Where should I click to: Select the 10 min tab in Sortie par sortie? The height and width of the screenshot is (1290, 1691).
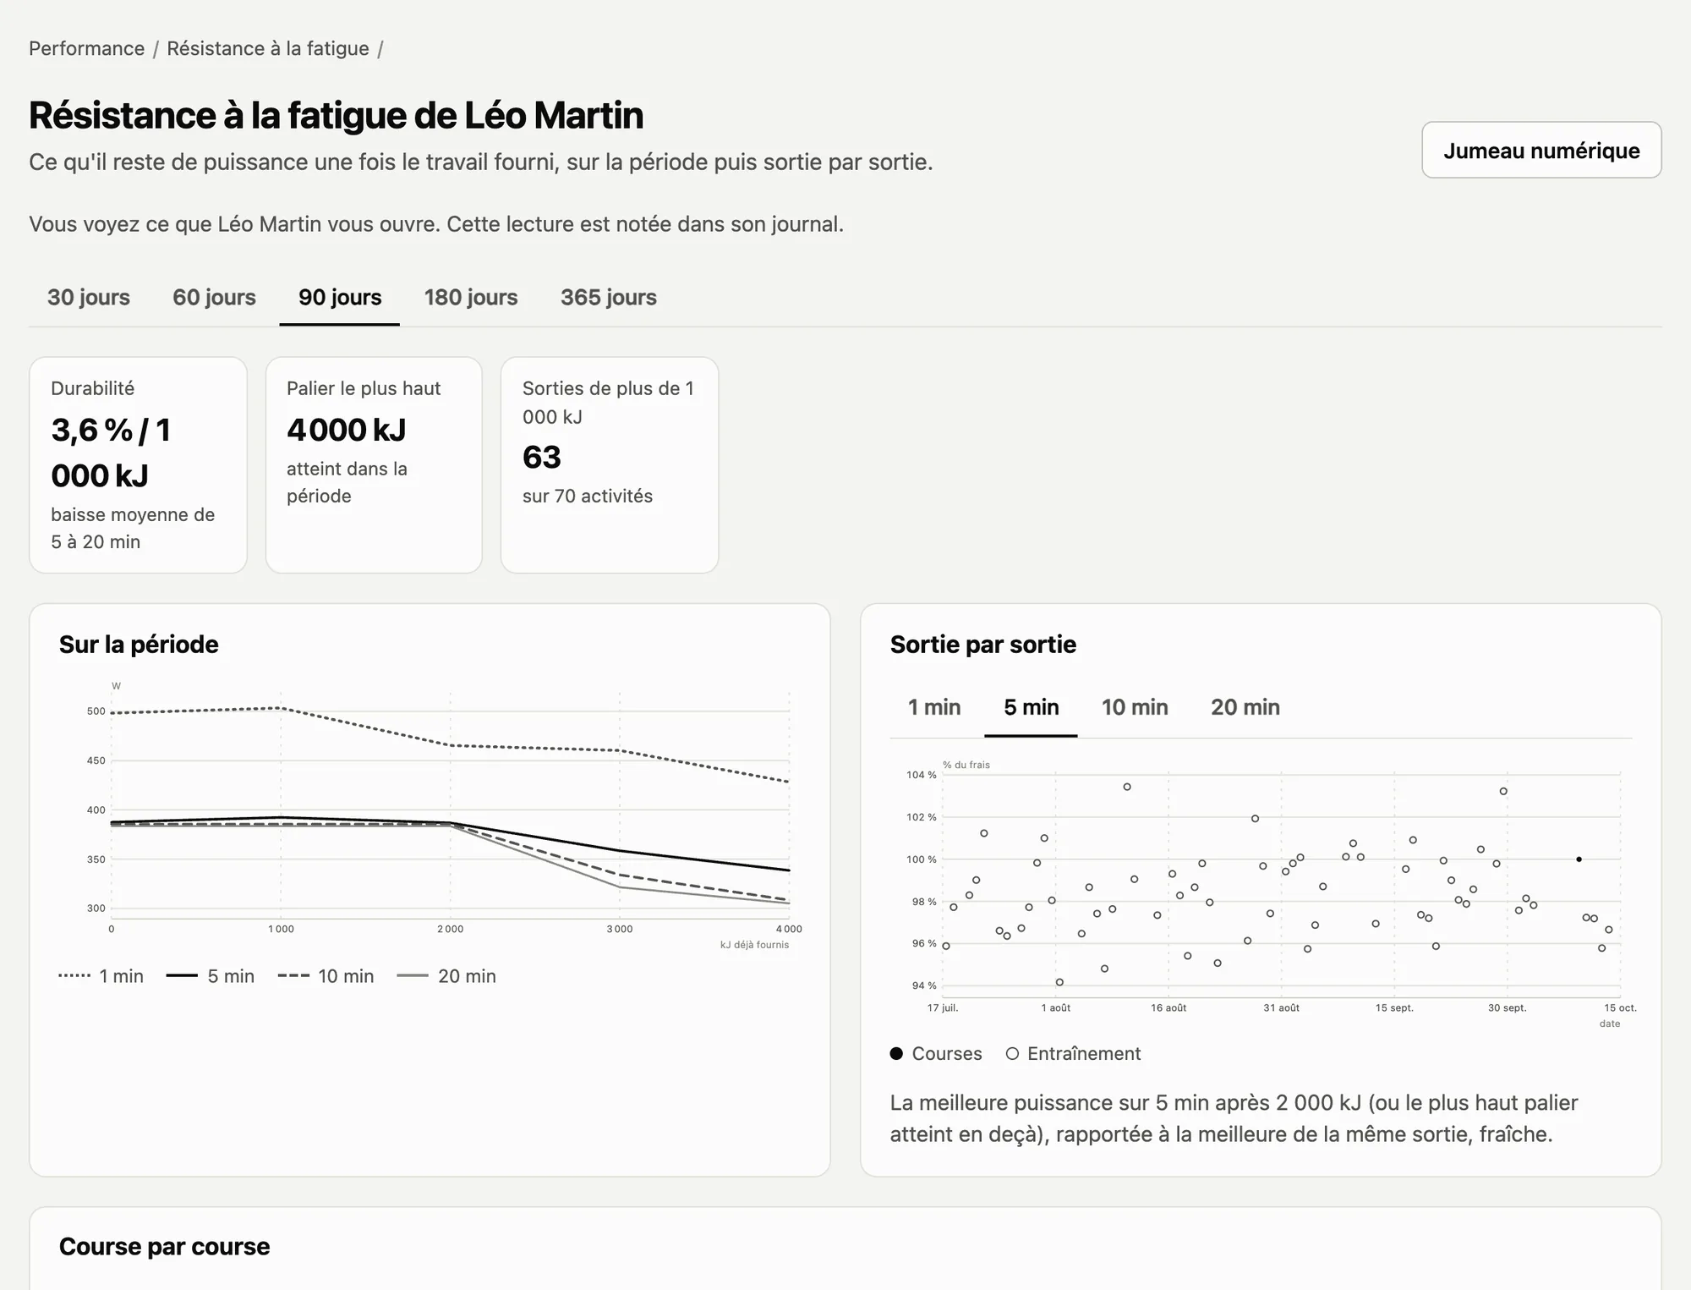point(1135,707)
